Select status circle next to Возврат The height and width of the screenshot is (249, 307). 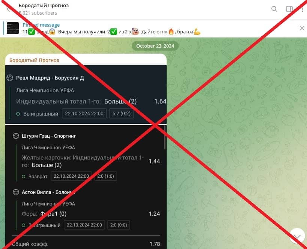pos(23,176)
